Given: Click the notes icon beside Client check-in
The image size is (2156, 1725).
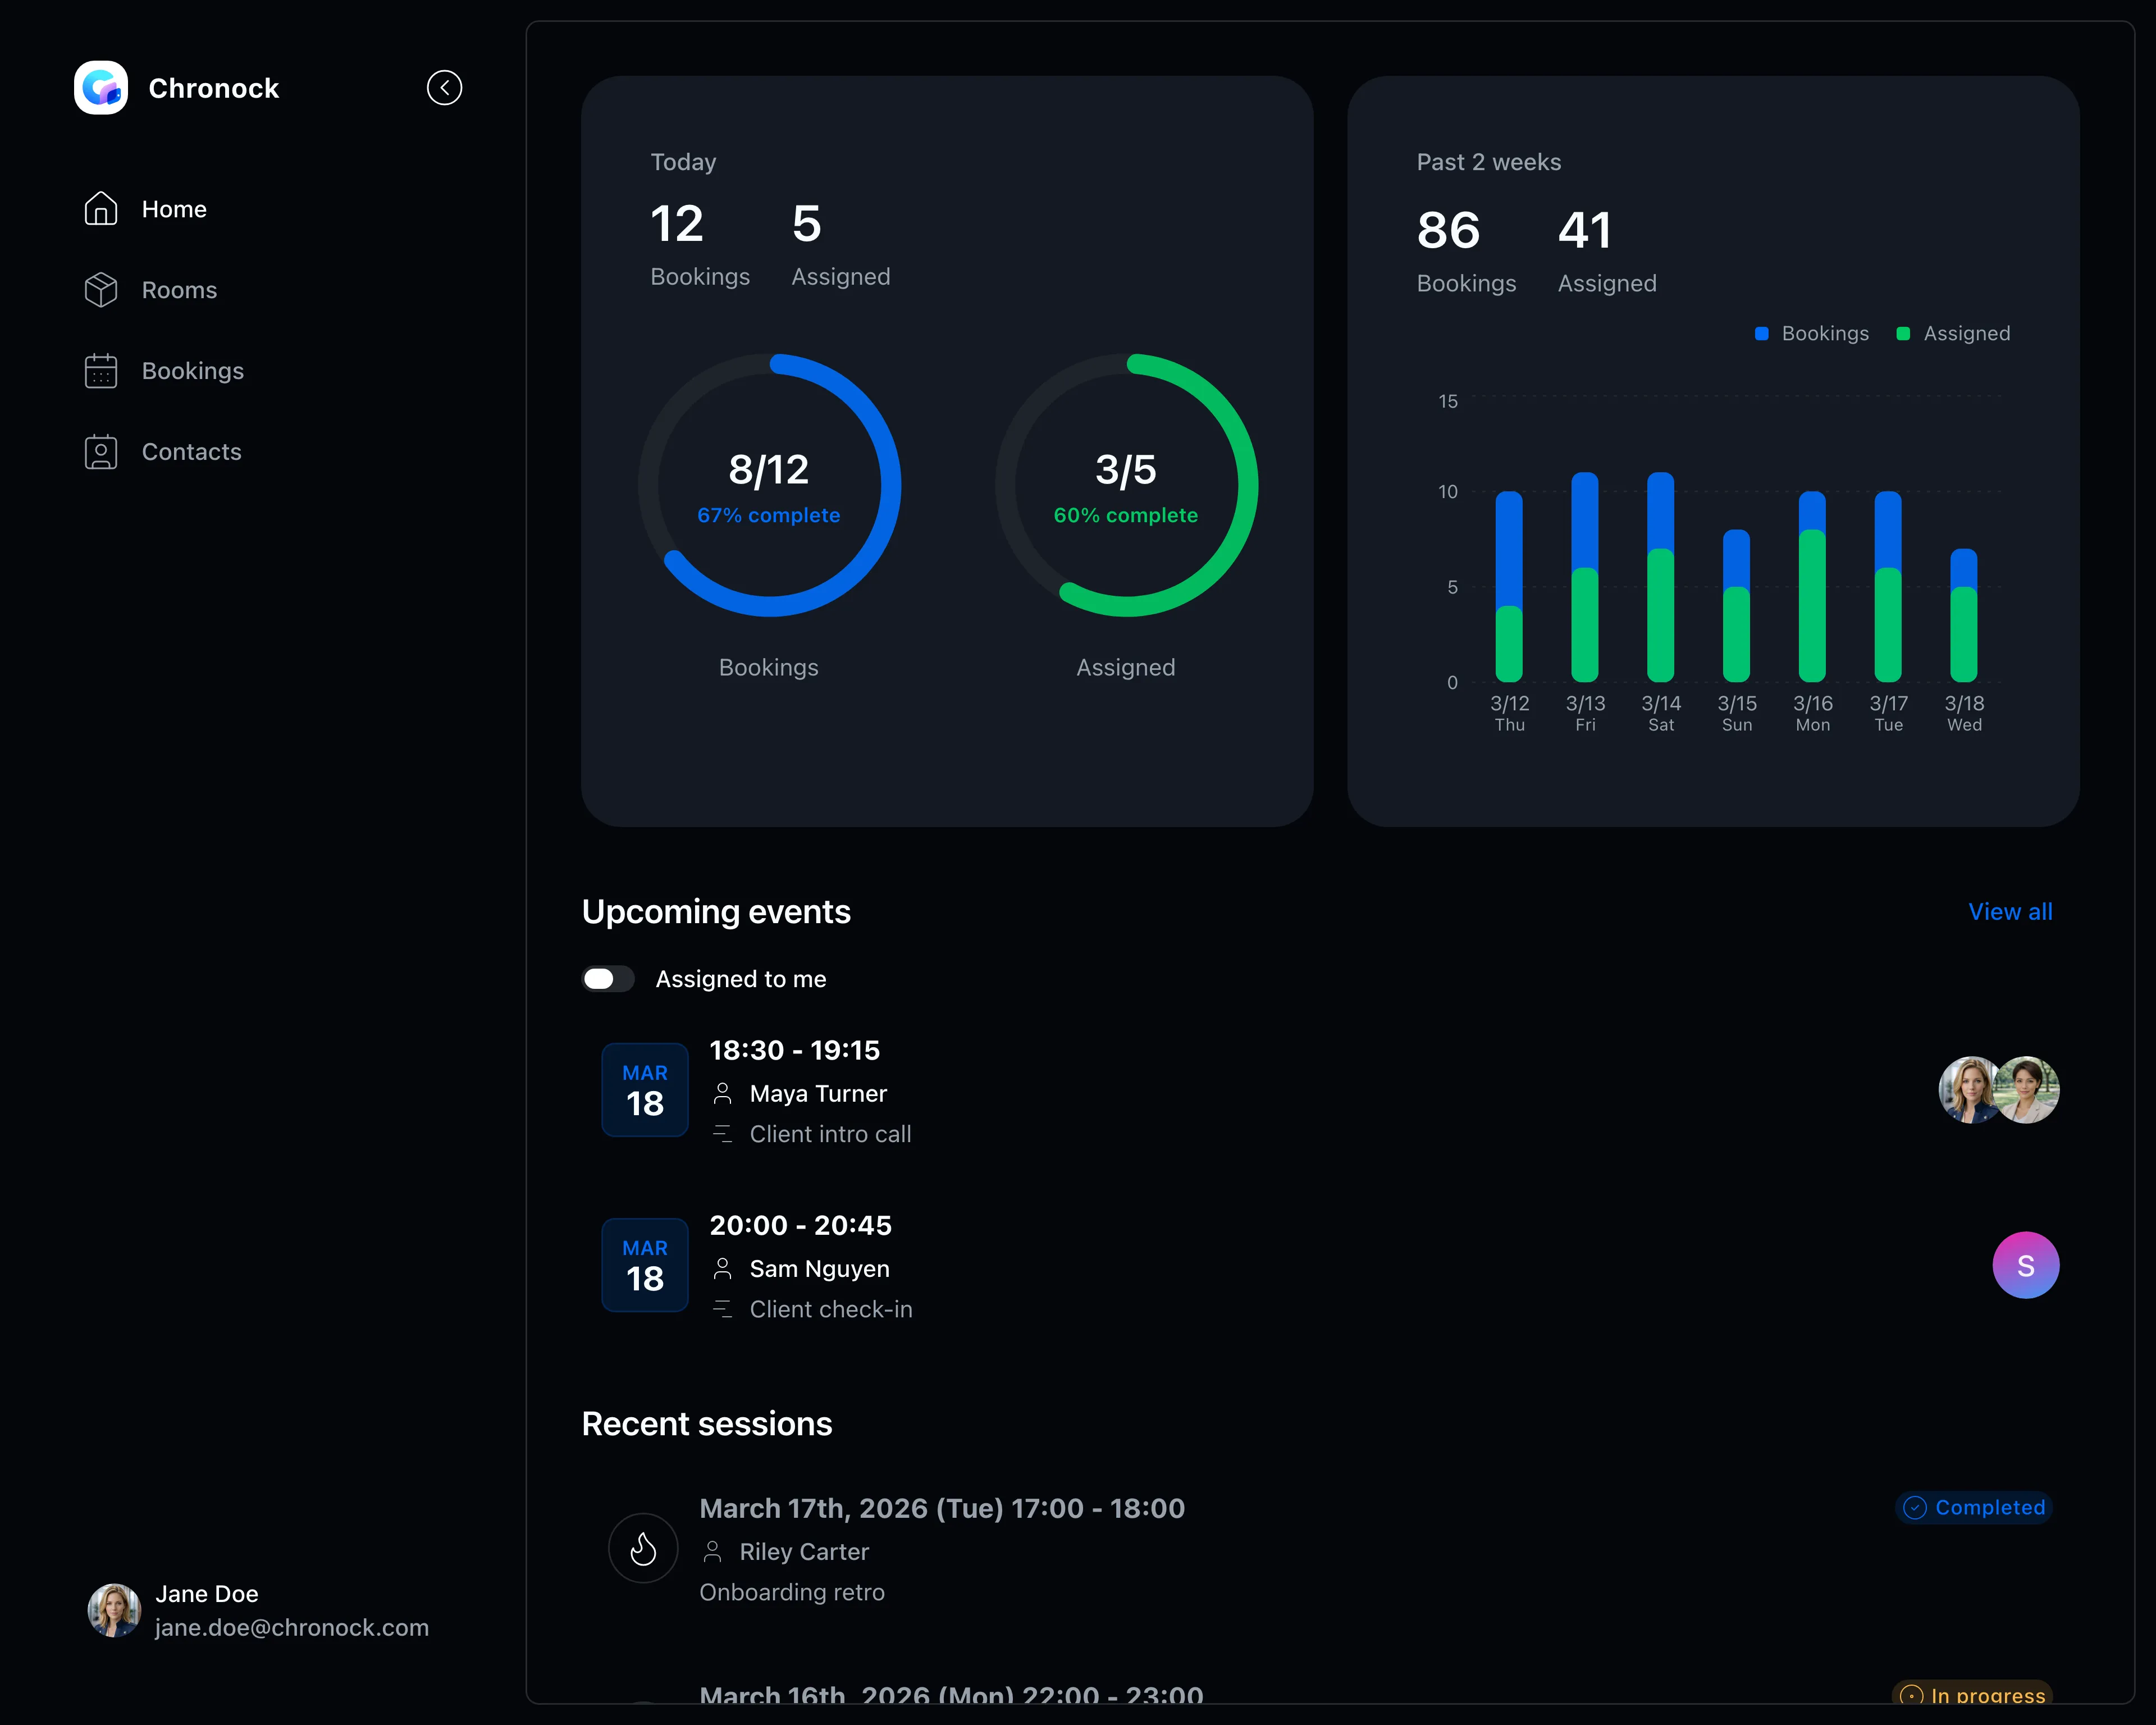Looking at the screenshot, I should pyautogui.click(x=722, y=1309).
